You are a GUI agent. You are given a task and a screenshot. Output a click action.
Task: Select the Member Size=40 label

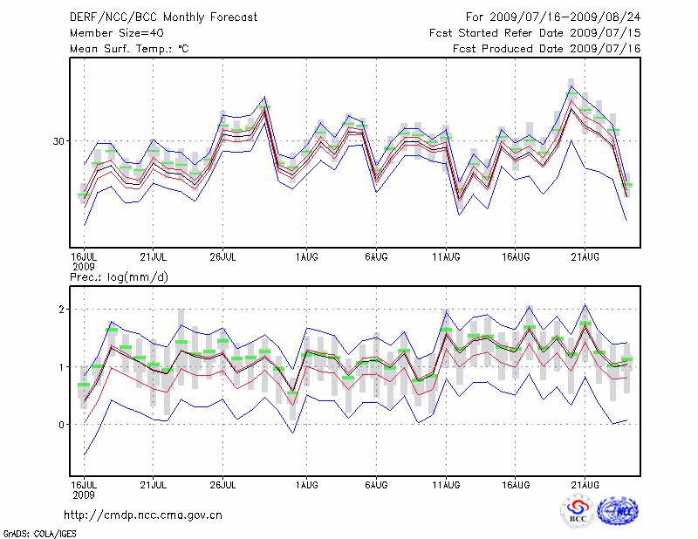pyautogui.click(x=117, y=33)
